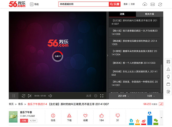Open the 56.com logo homepage
Screen dimensions: 172x127
pyautogui.click(x=17, y=4)
